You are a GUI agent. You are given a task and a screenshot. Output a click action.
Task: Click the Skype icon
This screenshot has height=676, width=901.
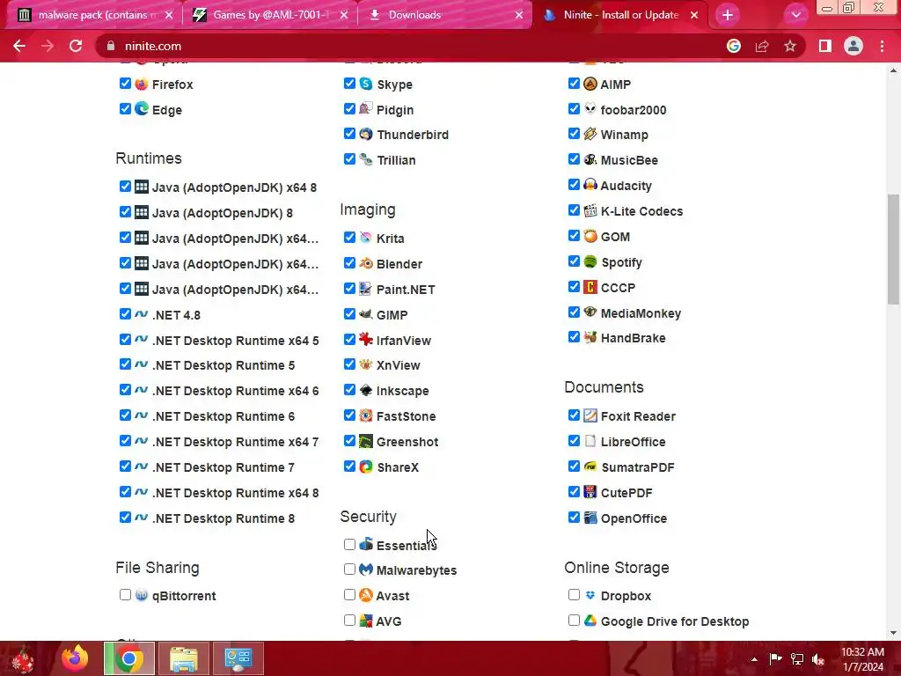366,84
